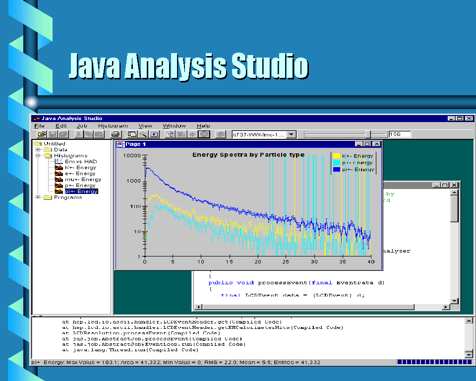Viewport: 476px width, 381px height.
Task: Select mu+- Energy in the tree
Action: [83, 180]
